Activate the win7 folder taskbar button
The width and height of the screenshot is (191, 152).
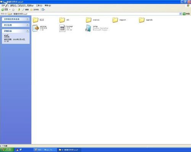pyautogui.click(x=70, y=150)
